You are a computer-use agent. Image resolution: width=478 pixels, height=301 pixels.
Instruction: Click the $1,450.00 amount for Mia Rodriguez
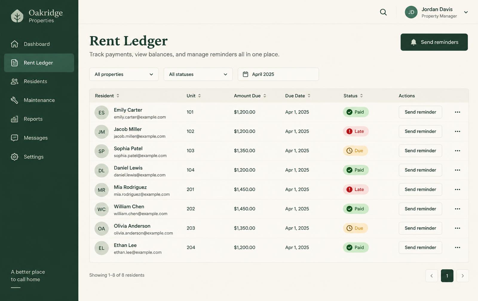[245, 190]
